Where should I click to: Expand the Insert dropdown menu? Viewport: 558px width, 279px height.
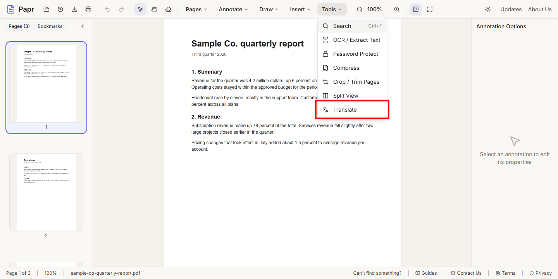(300, 9)
